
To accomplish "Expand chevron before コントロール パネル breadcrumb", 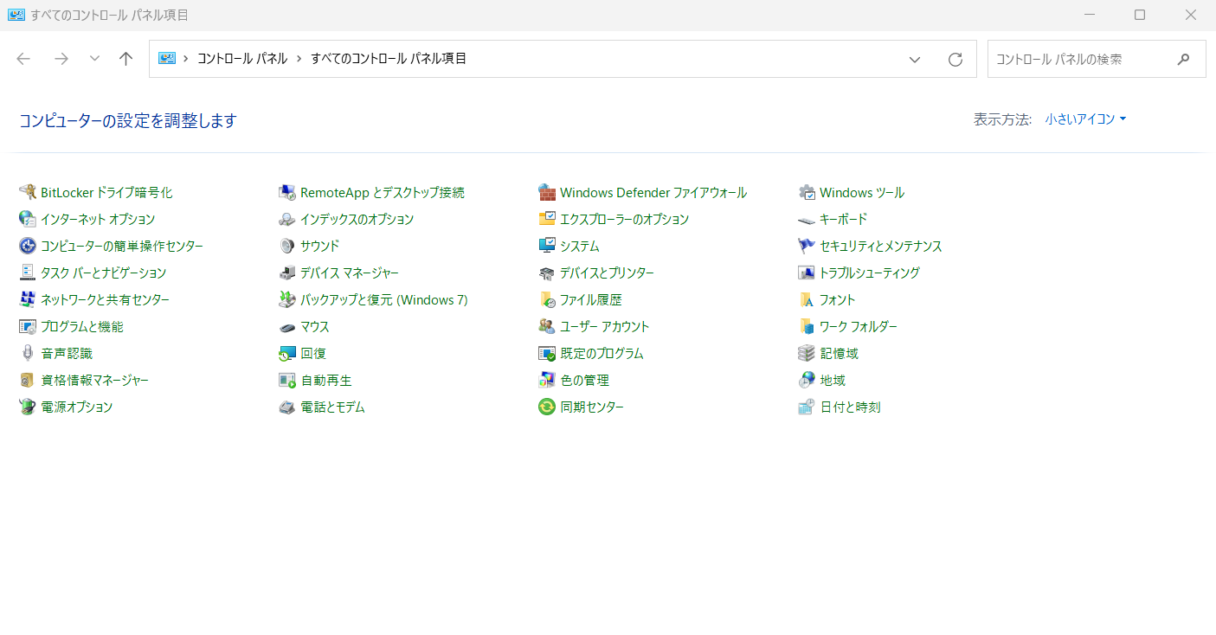I will coord(186,59).
